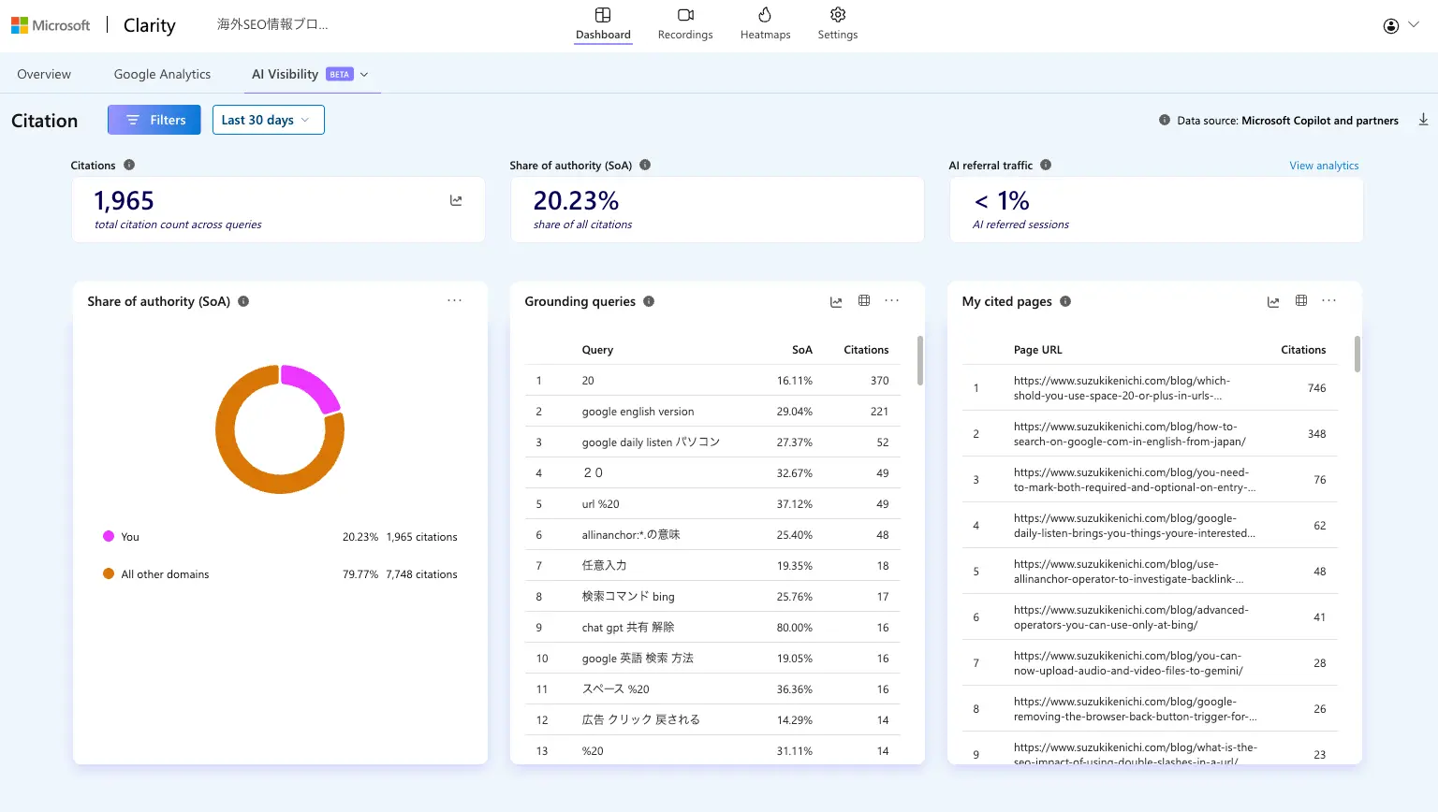Viewport: 1438px width, 812px height.
Task: Sort Grounding queries by SoA column
Action: (802, 350)
